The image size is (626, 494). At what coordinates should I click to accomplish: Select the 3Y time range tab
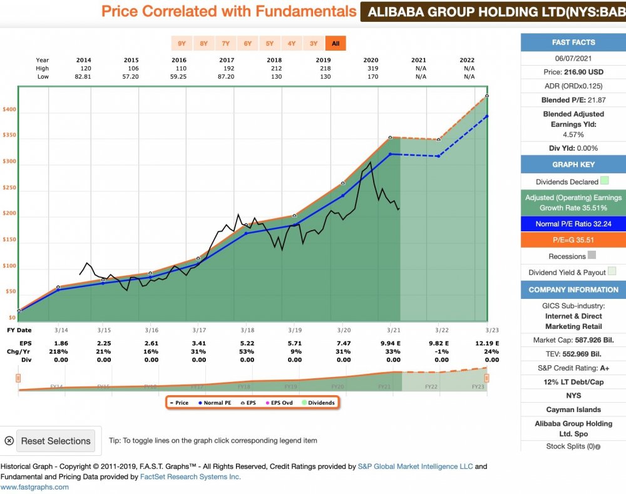pyautogui.click(x=314, y=44)
